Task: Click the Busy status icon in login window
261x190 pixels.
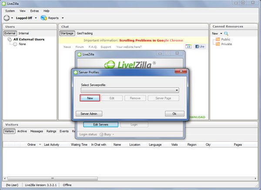Action: [101, 134]
